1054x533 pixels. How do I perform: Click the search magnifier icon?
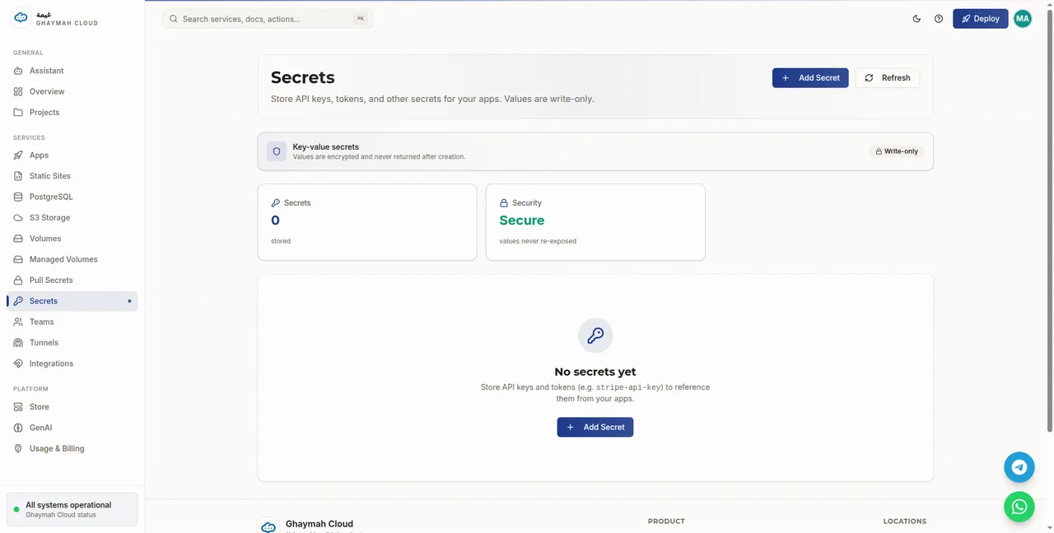(x=174, y=19)
